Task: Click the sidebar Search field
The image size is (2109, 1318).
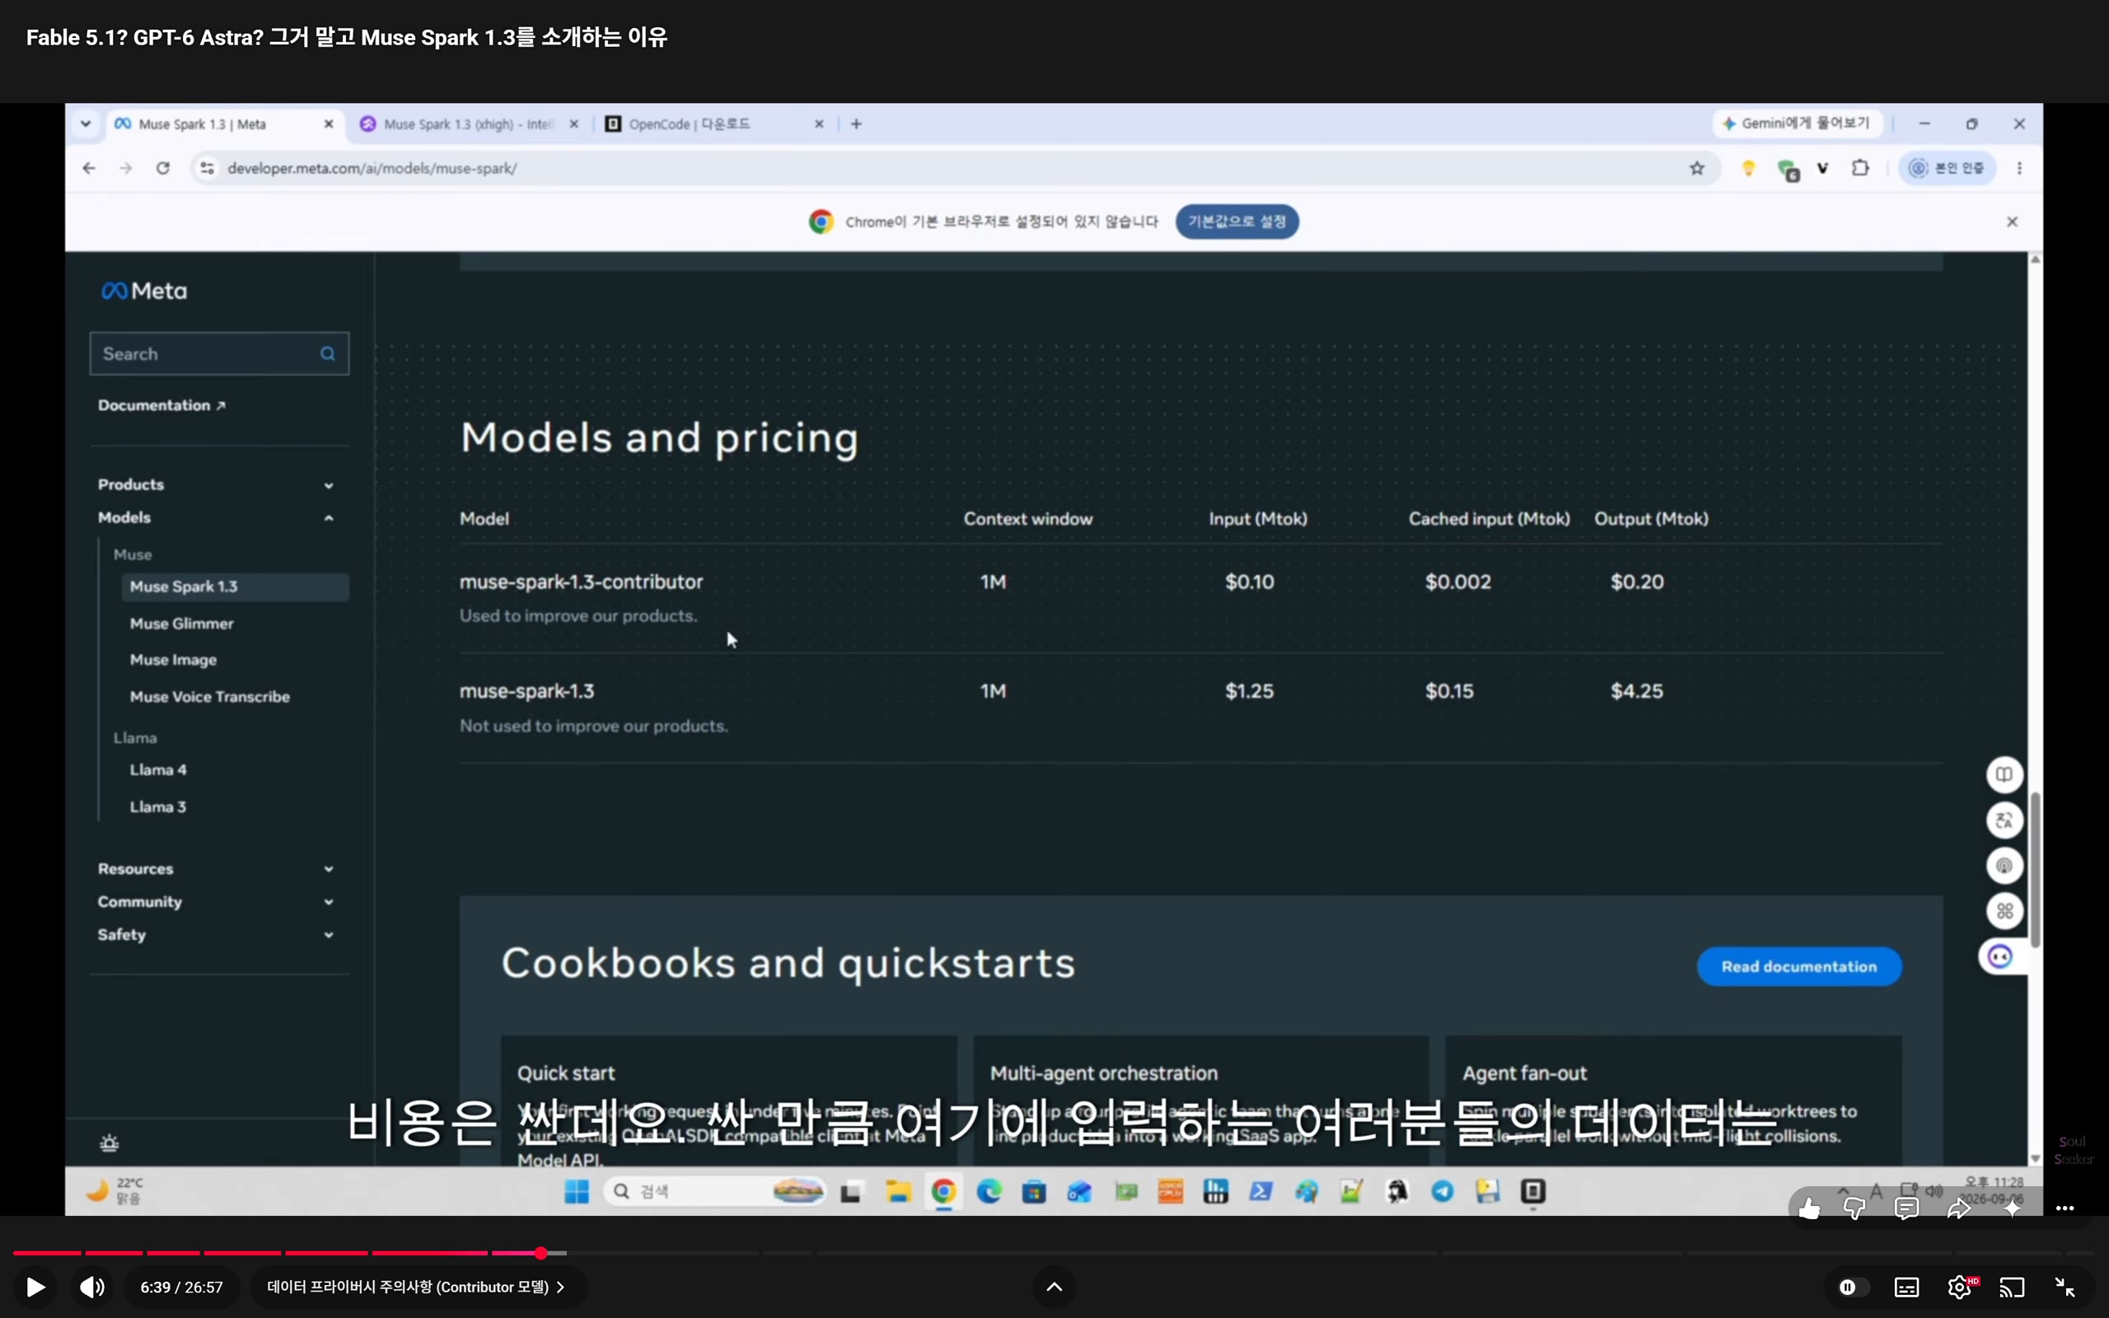Action: [x=220, y=353]
